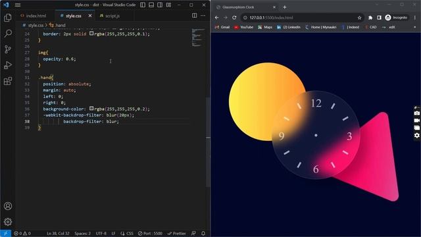Change the UTF-8 file encoding
This screenshot has width=421, height=237.
coord(101,233)
